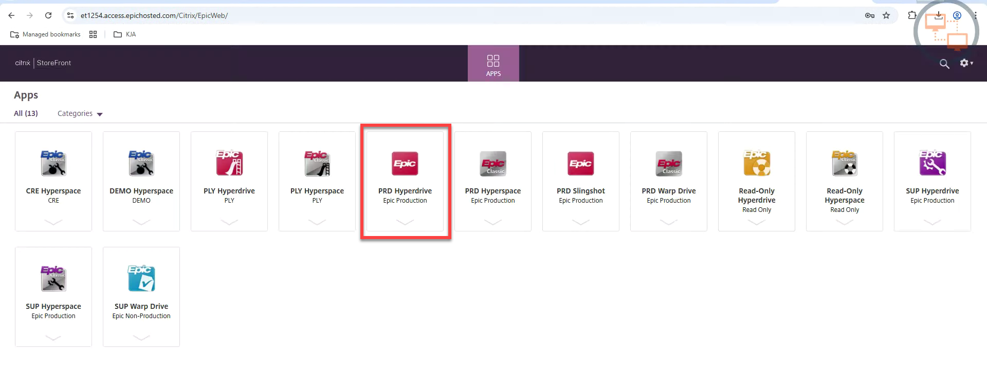Open the StoreFront settings gear menu
The width and height of the screenshot is (987, 392).
966,63
